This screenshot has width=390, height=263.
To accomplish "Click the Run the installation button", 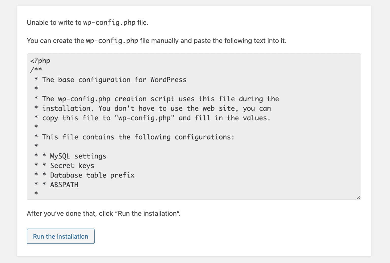I will (60, 236).
